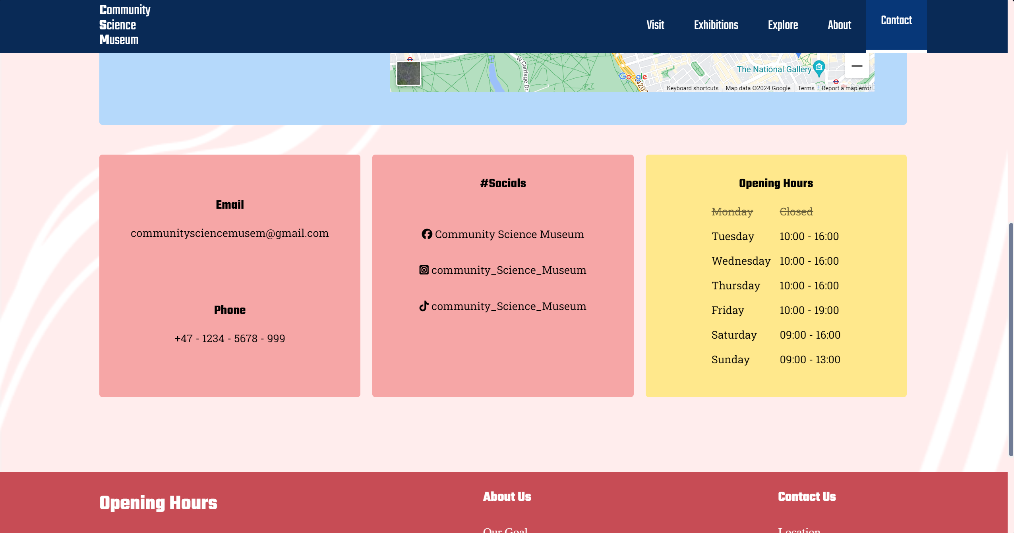View Google Maps Terms
1014x533 pixels.
coord(805,88)
